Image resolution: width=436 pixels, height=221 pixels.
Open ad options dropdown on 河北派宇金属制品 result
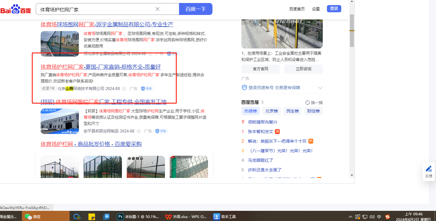150,54
